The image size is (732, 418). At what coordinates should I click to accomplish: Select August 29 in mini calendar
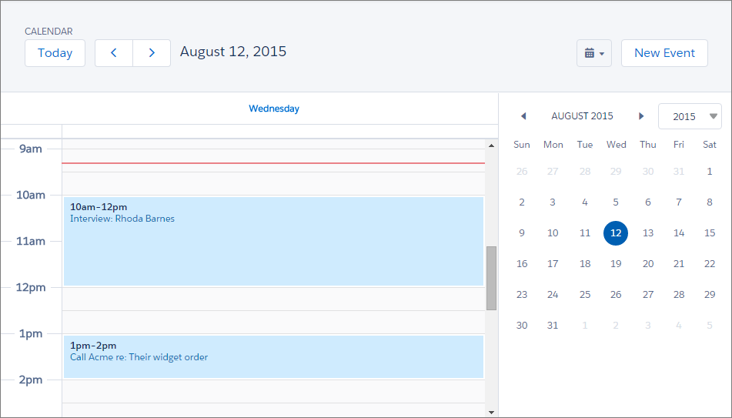(710, 295)
